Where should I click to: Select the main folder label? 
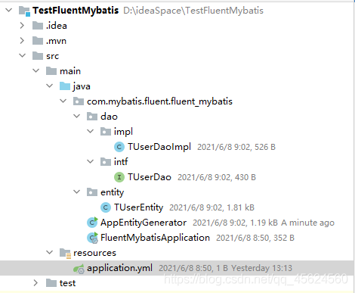(70, 71)
